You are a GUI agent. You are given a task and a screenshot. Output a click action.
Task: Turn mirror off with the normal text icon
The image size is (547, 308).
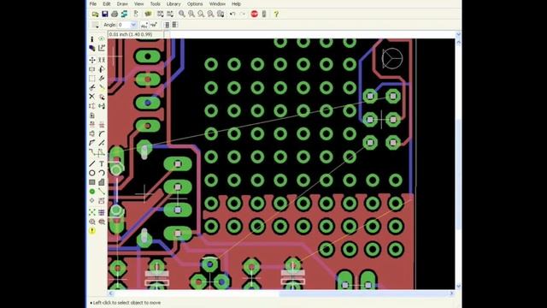(144, 25)
